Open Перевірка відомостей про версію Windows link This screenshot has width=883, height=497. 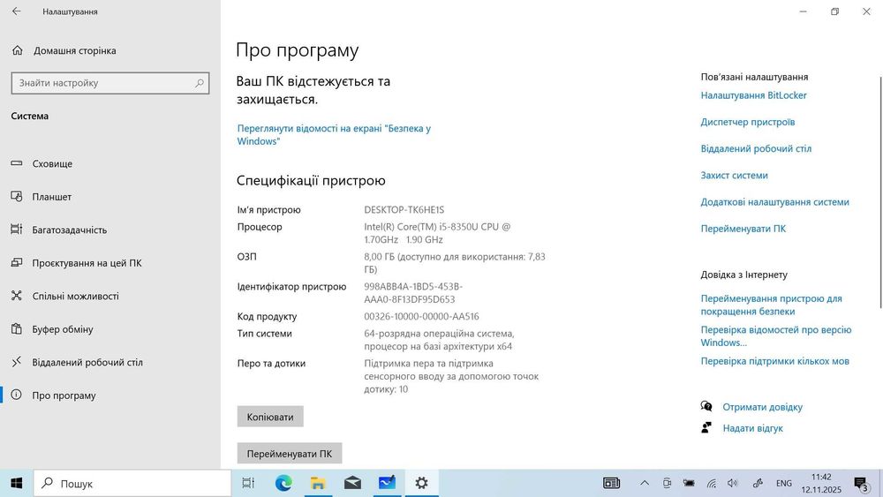point(776,336)
